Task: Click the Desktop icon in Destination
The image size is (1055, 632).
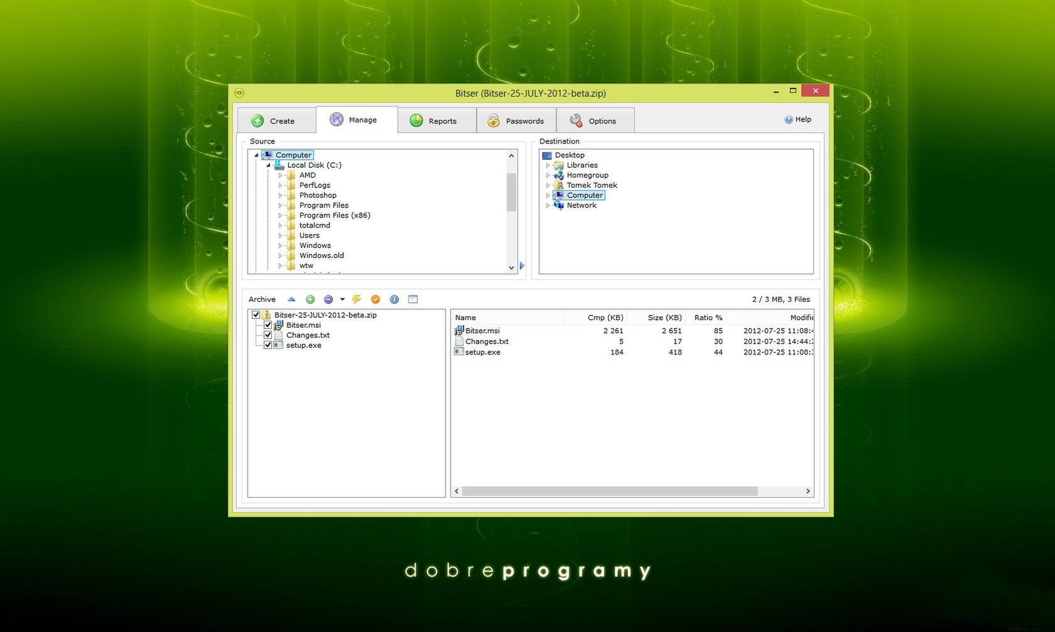Action: click(x=547, y=155)
